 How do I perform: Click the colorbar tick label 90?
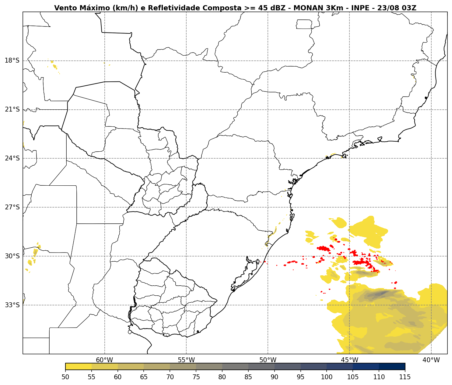[x=275, y=377]
